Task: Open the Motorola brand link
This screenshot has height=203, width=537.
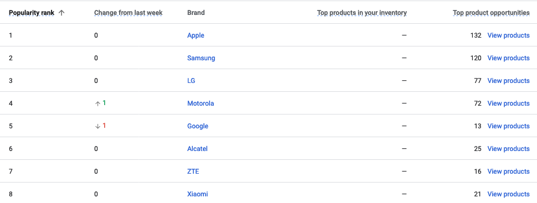Action: [x=201, y=103]
